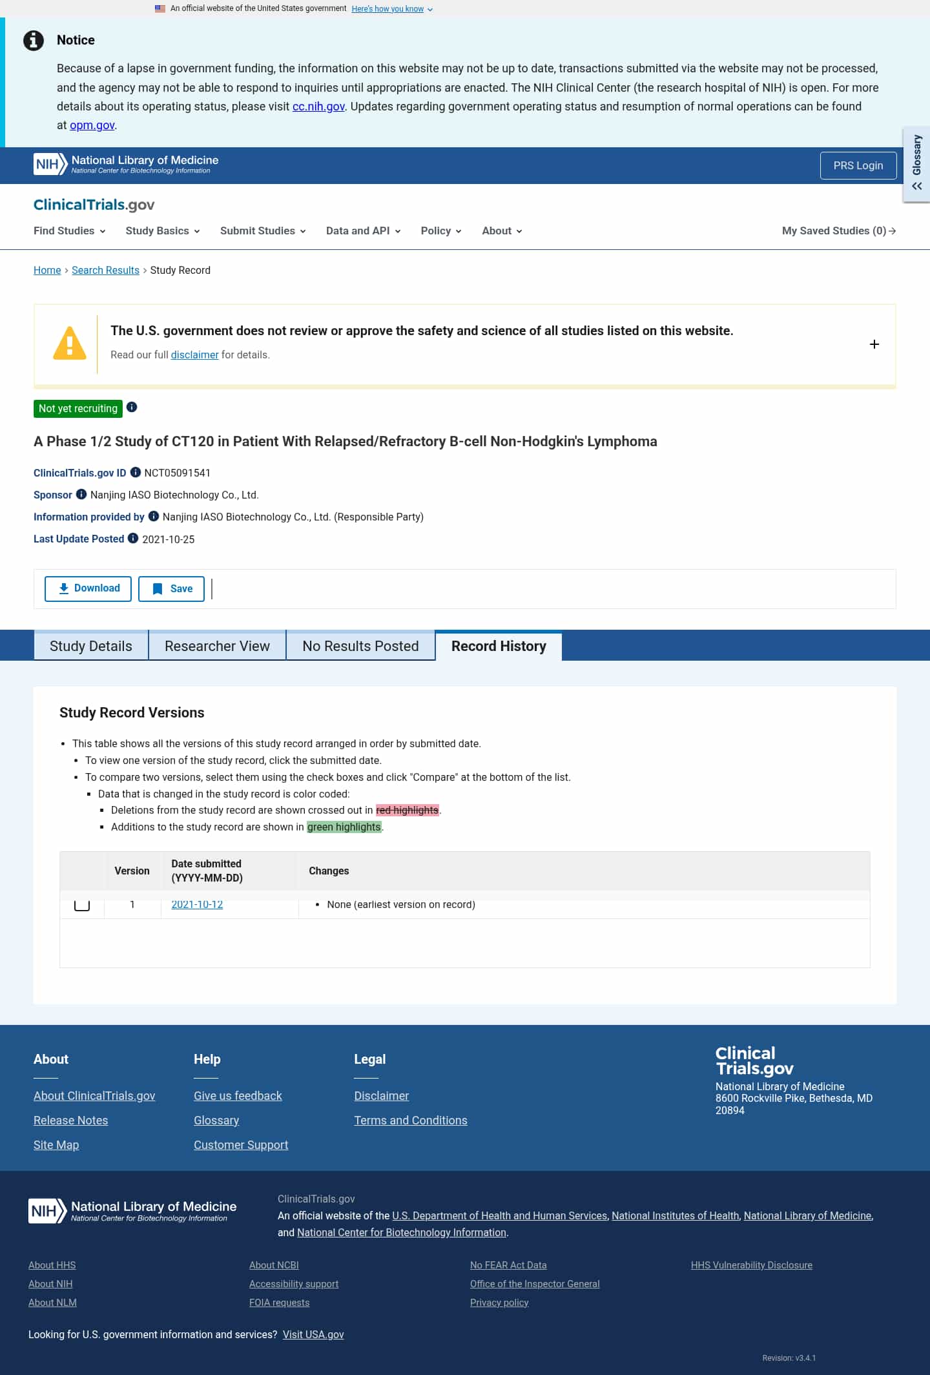Open the Accessibility support link
This screenshot has width=930, height=1375.
[x=294, y=1283]
